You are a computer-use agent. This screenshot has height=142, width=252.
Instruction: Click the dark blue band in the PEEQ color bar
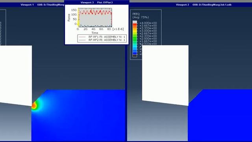click(x=135, y=53)
